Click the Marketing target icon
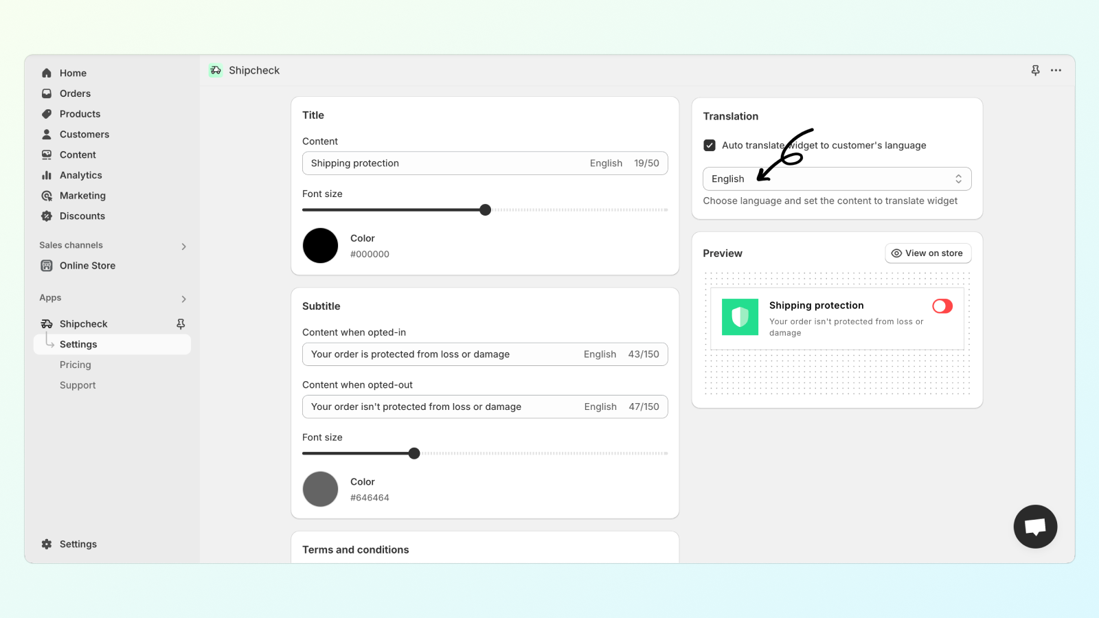Image resolution: width=1099 pixels, height=618 pixels. coord(47,196)
